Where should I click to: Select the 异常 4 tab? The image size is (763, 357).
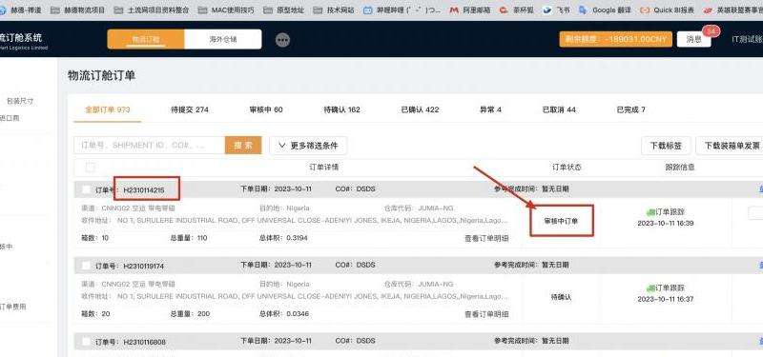pos(490,109)
